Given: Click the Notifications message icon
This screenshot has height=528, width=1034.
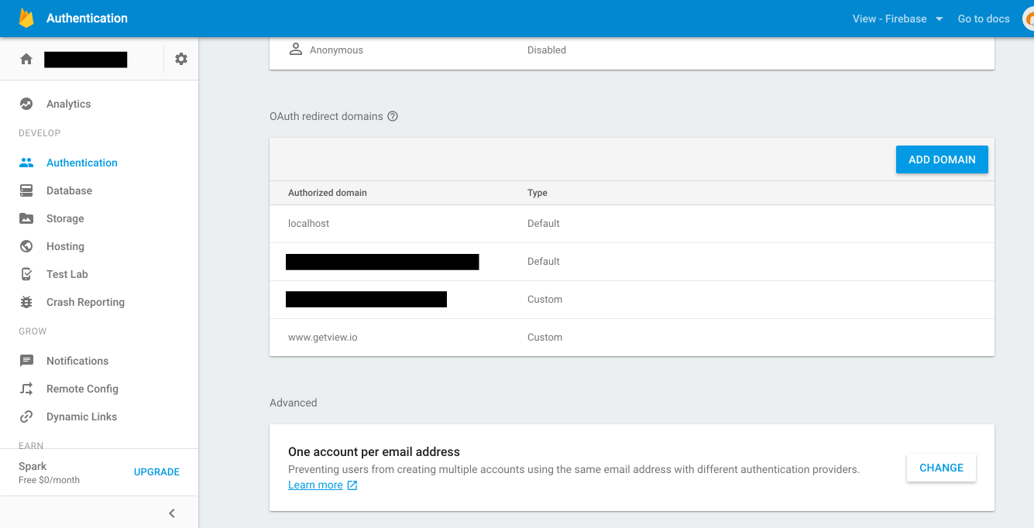Looking at the screenshot, I should point(26,361).
